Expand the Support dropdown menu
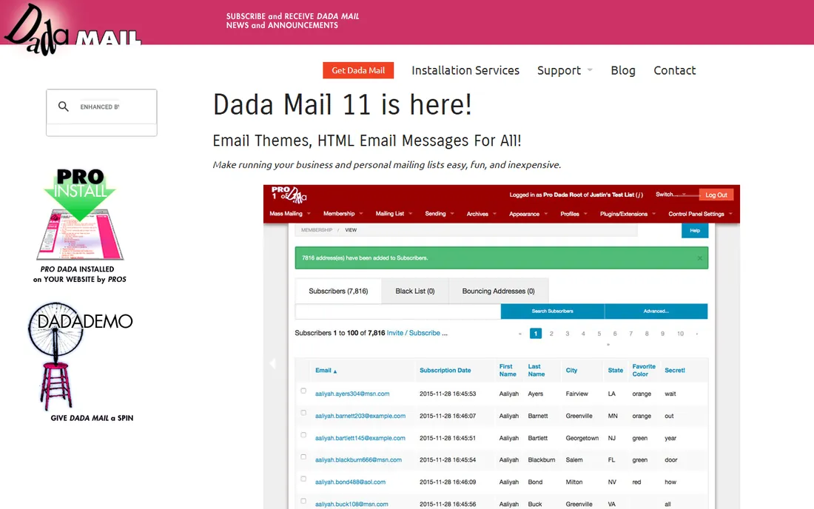This screenshot has width=814, height=509. click(x=565, y=70)
